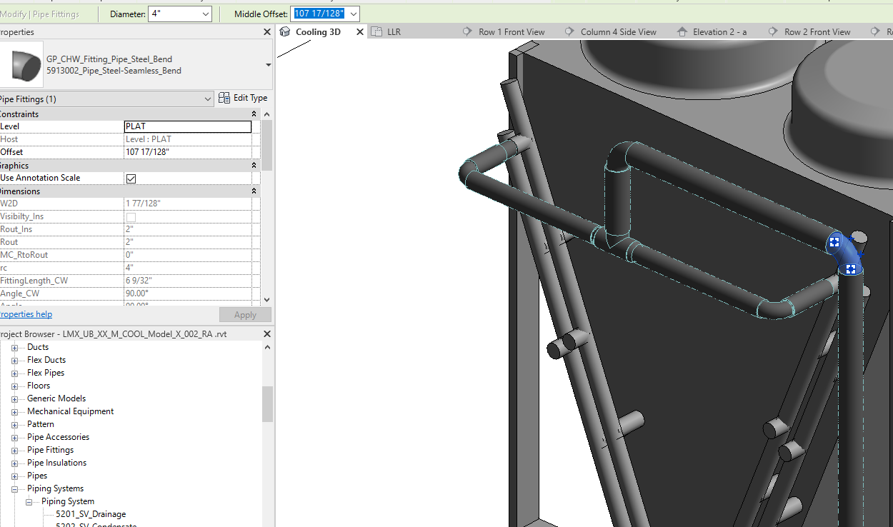This screenshot has height=527, width=893.
Task: Click the Row 1 Front View elevation icon
Action: pyautogui.click(x=468, y=31)
